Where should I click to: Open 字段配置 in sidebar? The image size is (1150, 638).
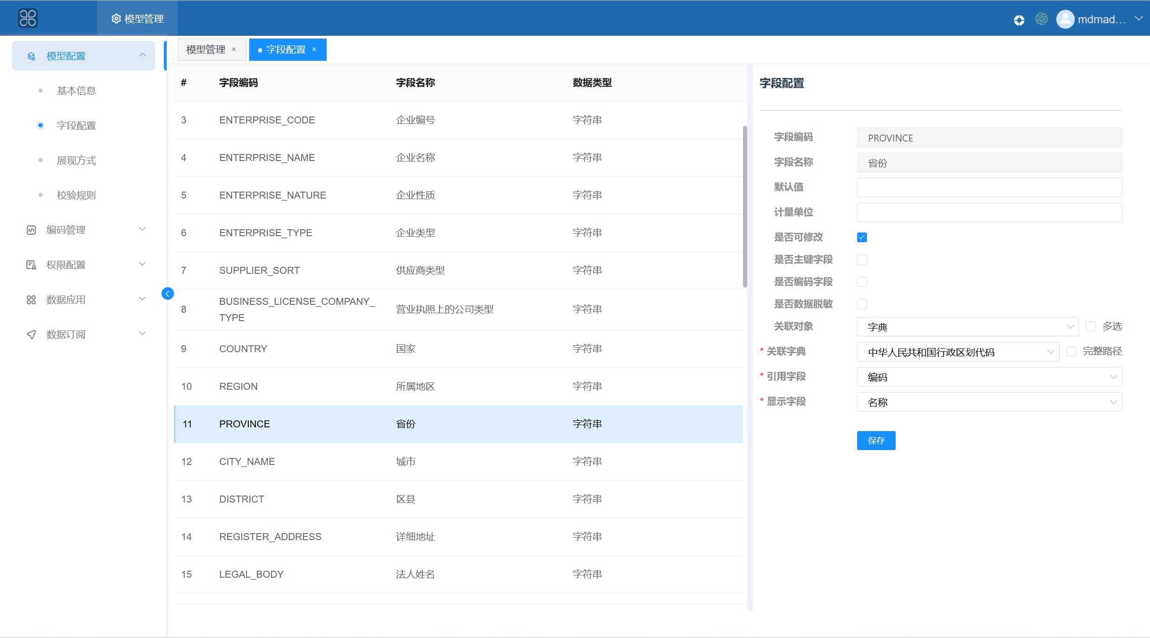76,126
